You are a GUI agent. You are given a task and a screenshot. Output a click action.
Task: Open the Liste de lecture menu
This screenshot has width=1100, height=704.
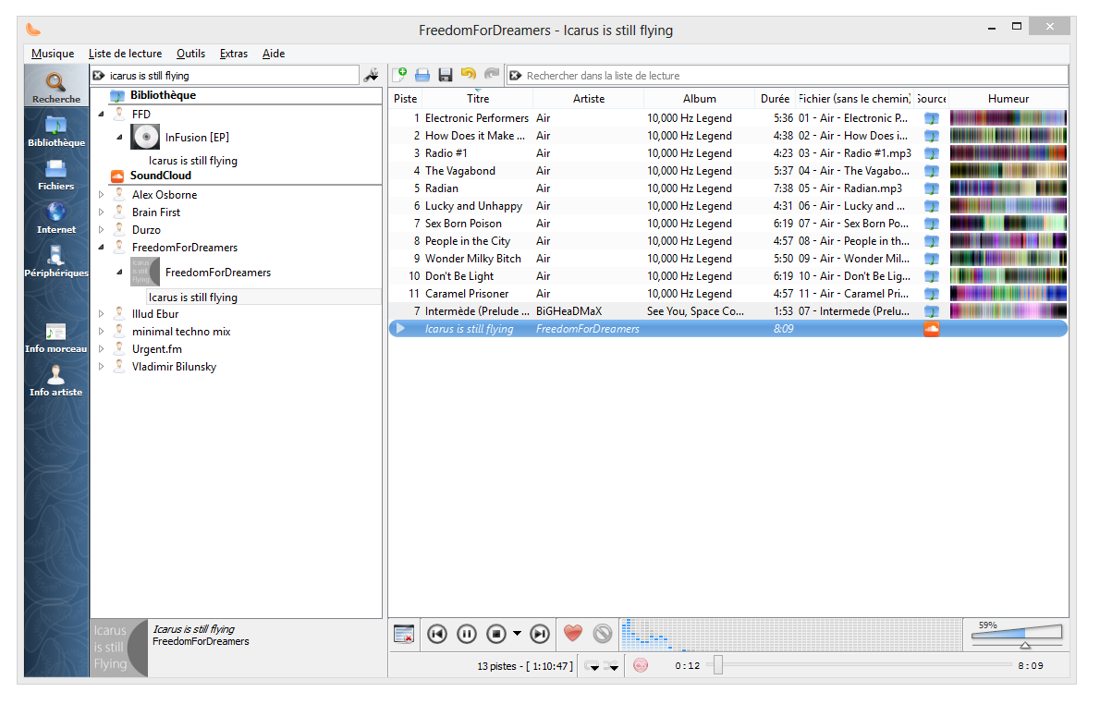point(125,54)
